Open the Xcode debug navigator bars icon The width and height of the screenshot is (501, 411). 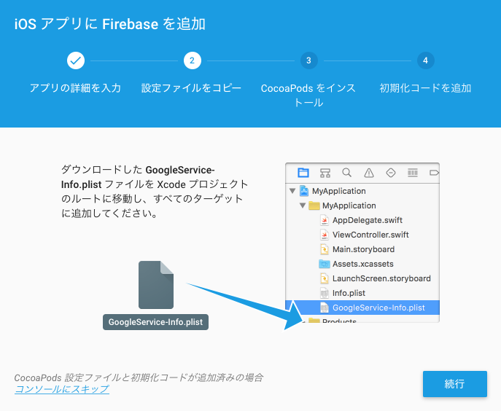tap(413, 173)
